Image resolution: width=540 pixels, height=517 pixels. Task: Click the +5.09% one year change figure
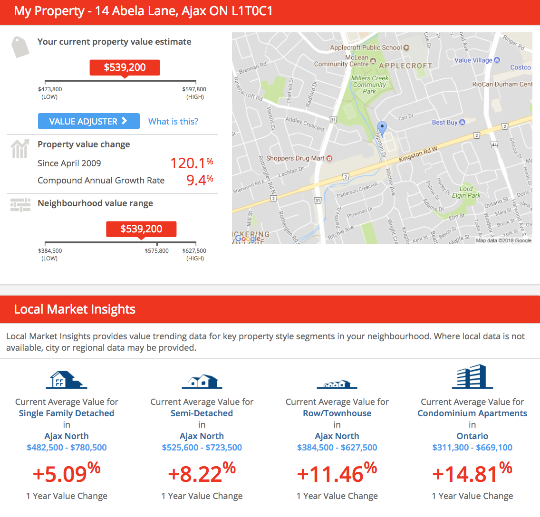click(67, 473)
